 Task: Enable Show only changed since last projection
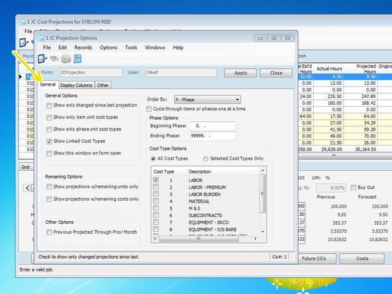[x=49, y=105]
